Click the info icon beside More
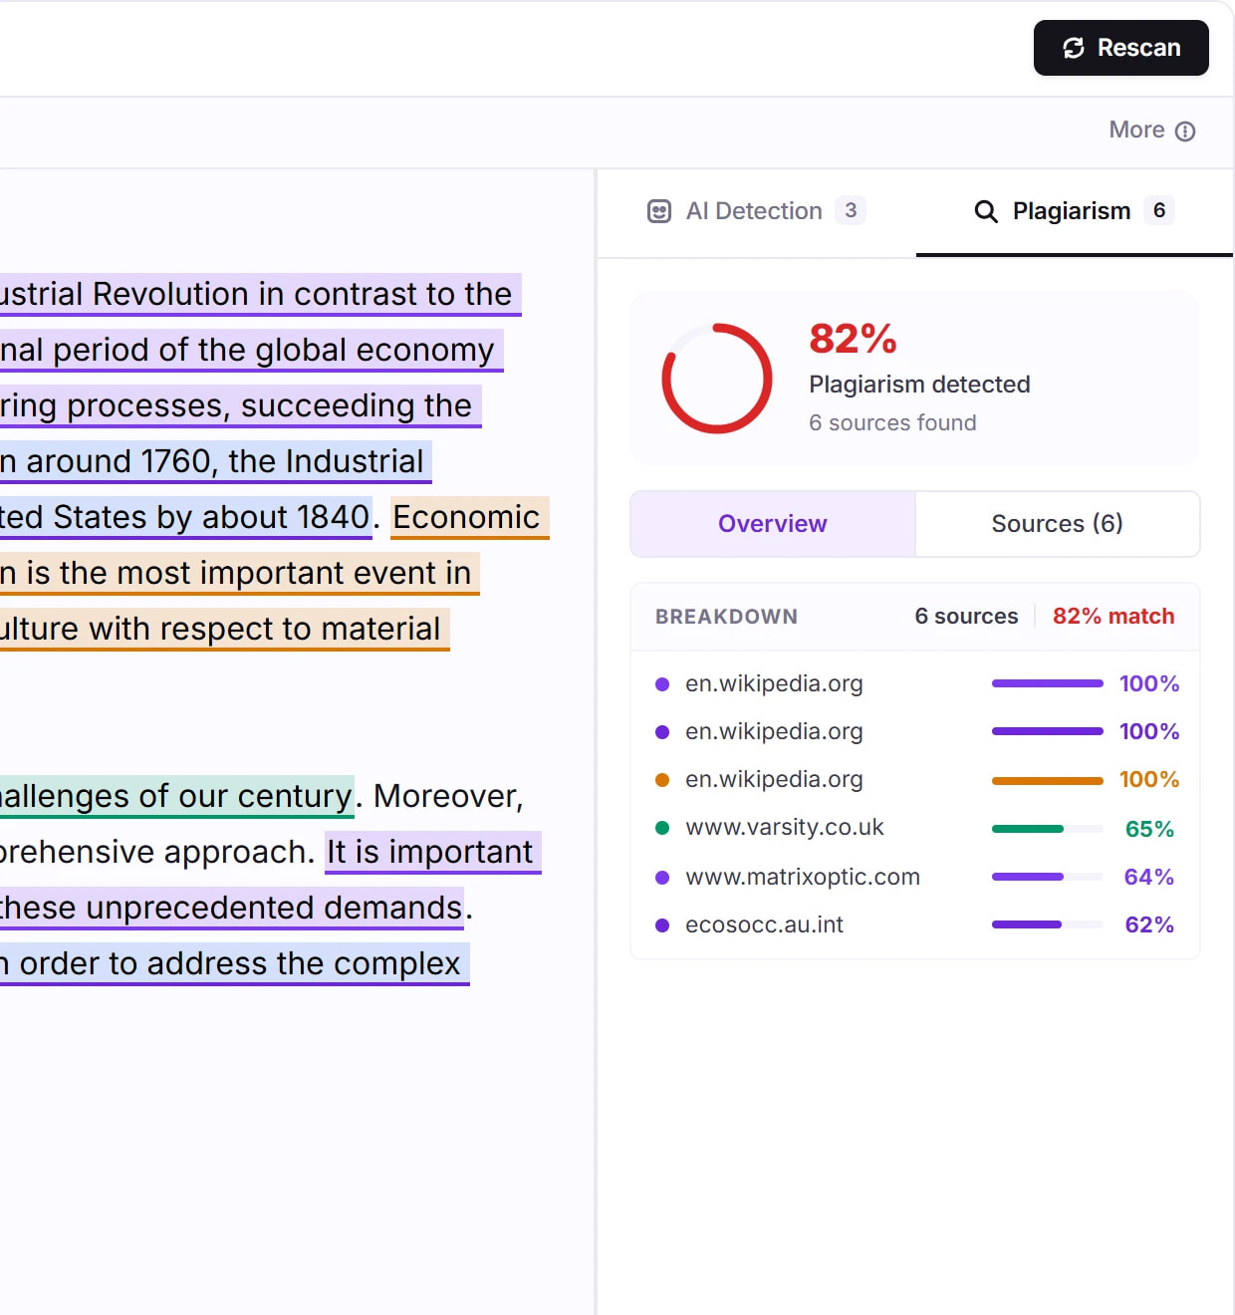 [1185, 131]
